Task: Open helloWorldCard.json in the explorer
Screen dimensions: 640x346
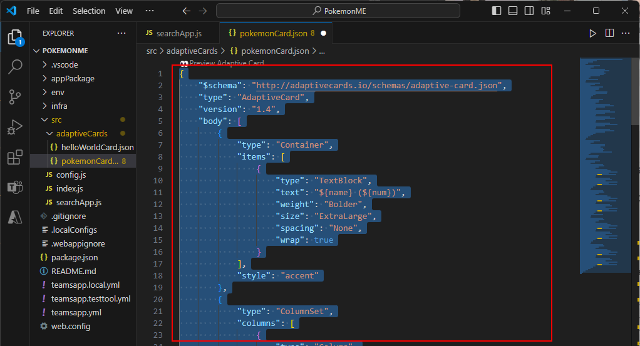Action: [x=83, y=147]
